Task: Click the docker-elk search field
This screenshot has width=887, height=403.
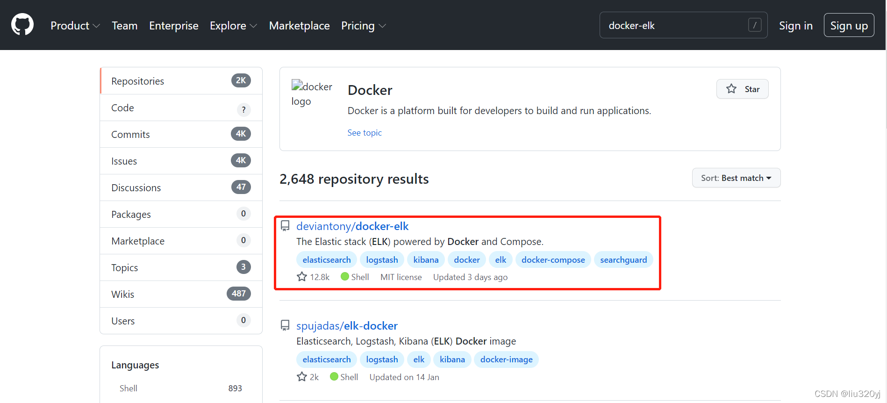Action: pyautogui.click(x=683, y=25)
